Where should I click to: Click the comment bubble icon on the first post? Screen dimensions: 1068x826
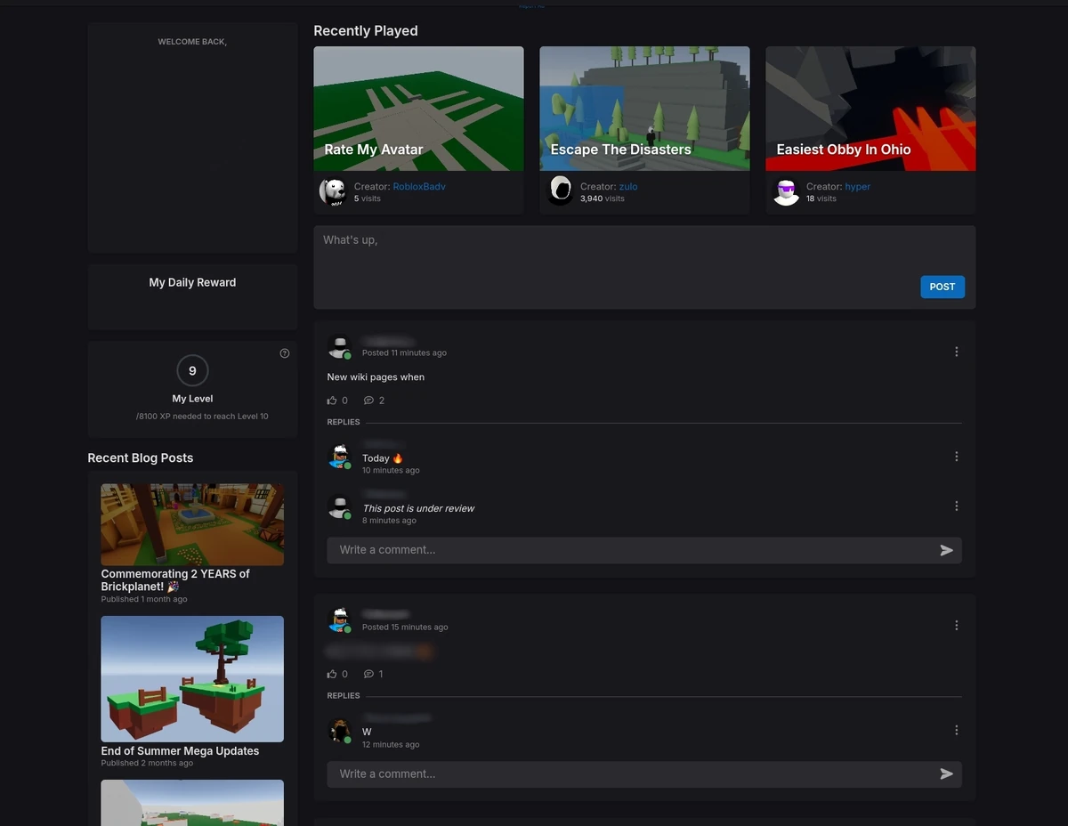point(368,400)
